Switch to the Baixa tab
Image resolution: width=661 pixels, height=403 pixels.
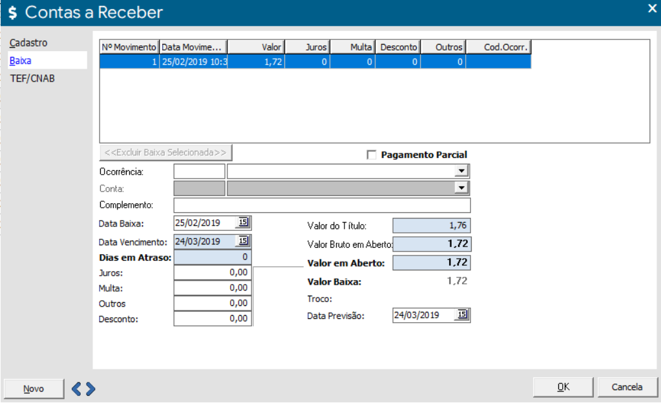click(21, 61)
